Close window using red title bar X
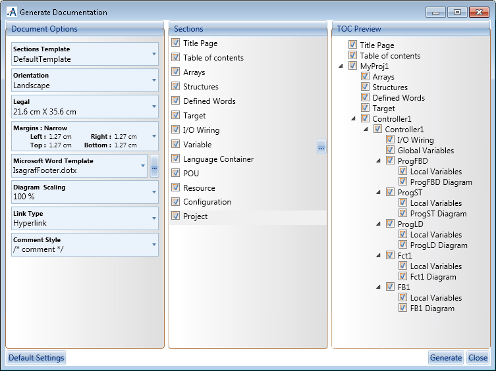 [x=479, y=12]
